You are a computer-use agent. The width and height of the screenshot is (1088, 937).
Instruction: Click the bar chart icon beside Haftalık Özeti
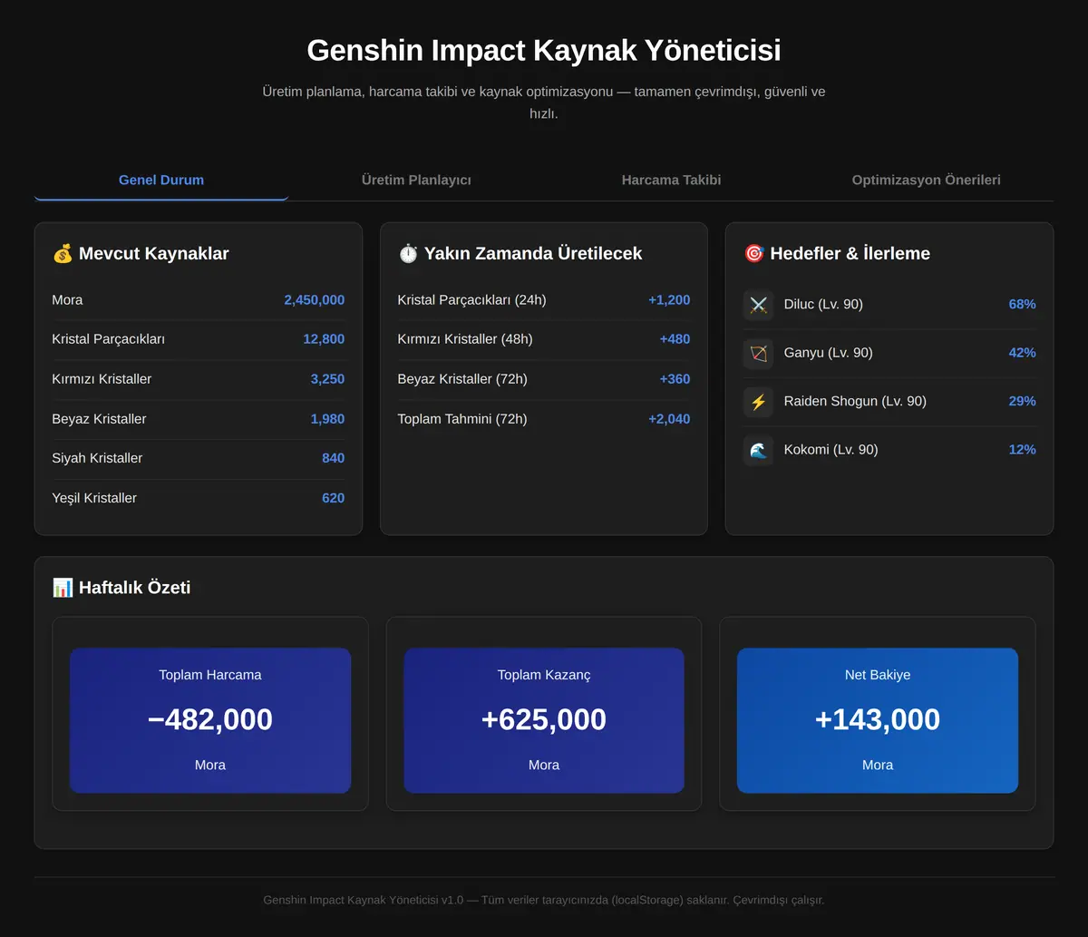[x=63, y=588]
